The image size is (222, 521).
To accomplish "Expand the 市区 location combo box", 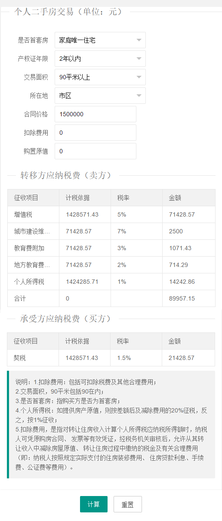I will click(x=100, y=96).
